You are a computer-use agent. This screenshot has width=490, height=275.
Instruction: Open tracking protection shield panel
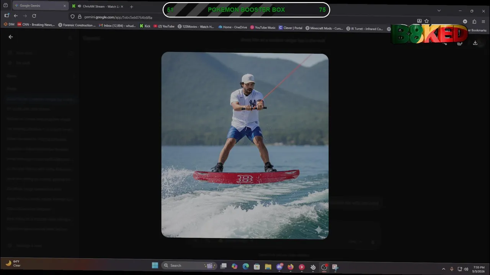click(72, 16)
